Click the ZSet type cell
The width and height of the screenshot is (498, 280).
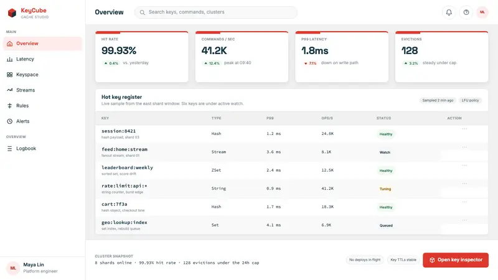[x=216, y=170]
